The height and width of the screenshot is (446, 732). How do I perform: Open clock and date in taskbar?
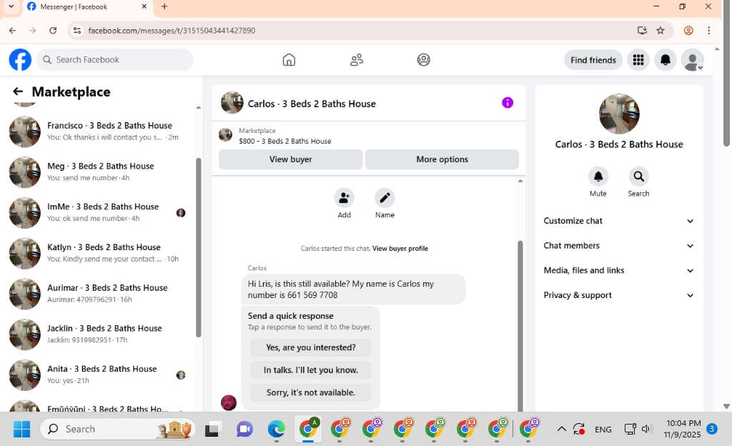[683, 429]
